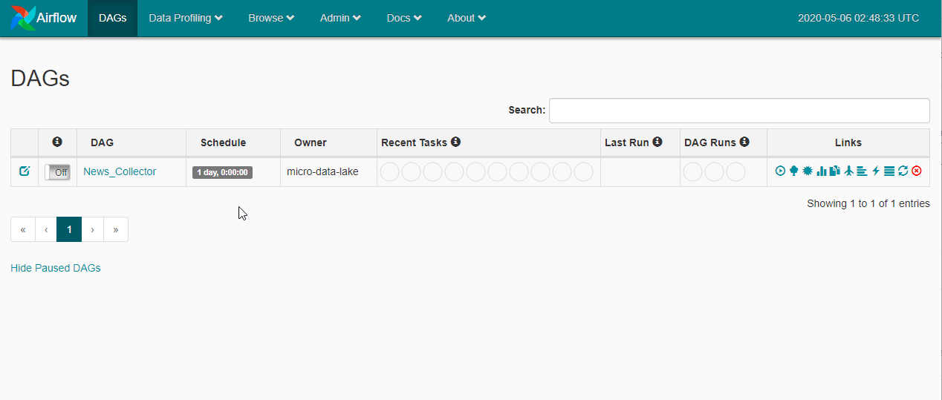Image resolution: width=942 pixels, height=400 pixels.
Task: Expand the Browse menu
Action: tap(271, 18)
